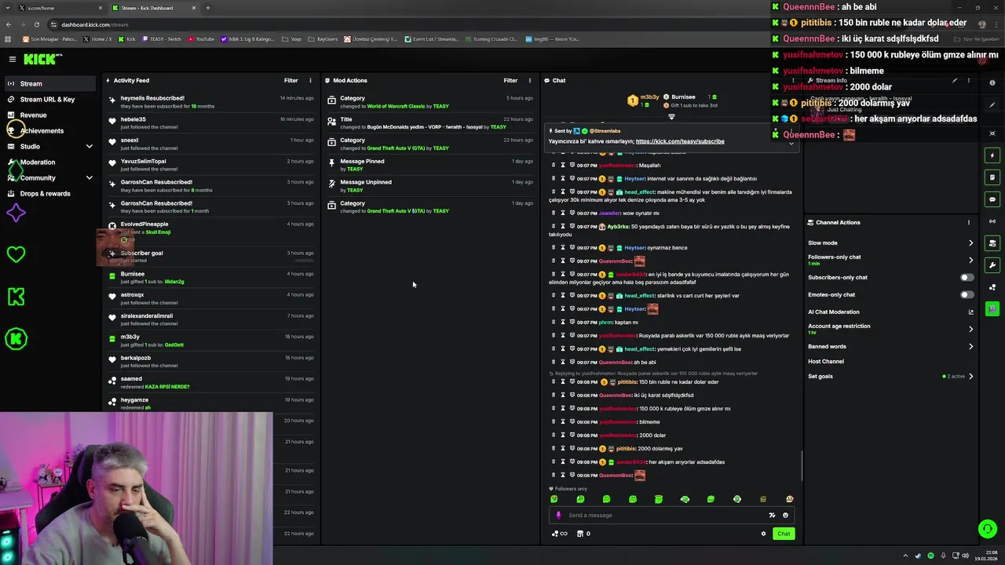Image resolution: width=1005 pixels, height=565 pixels.
Task: Open the TEASY - Twitch bookmark
Action: click(161, 38)
